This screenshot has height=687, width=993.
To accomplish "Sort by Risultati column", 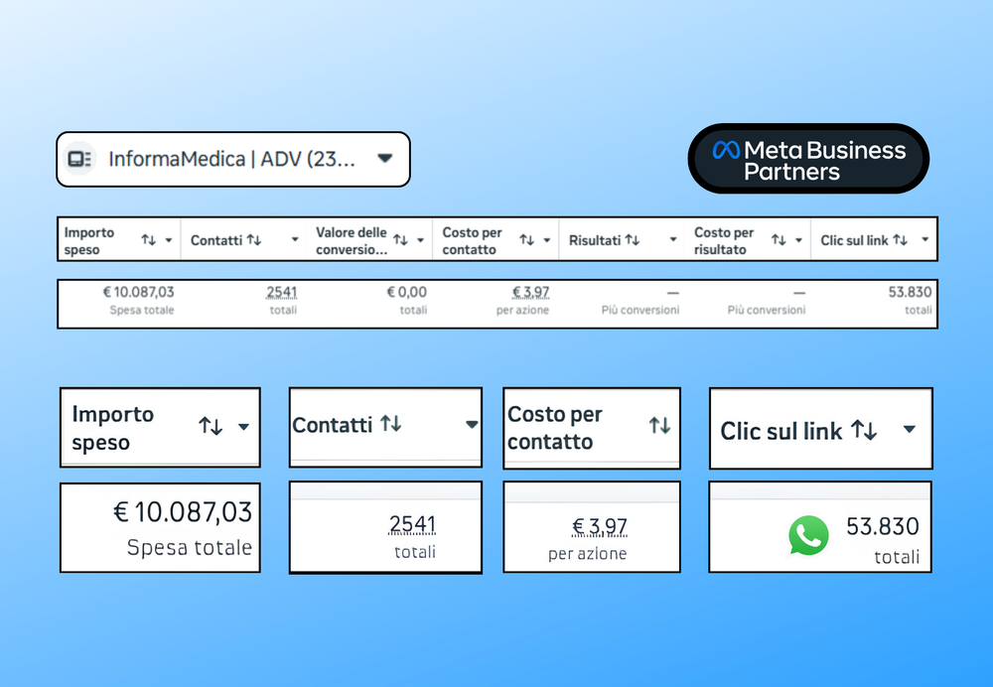I will tap(632, 239).
